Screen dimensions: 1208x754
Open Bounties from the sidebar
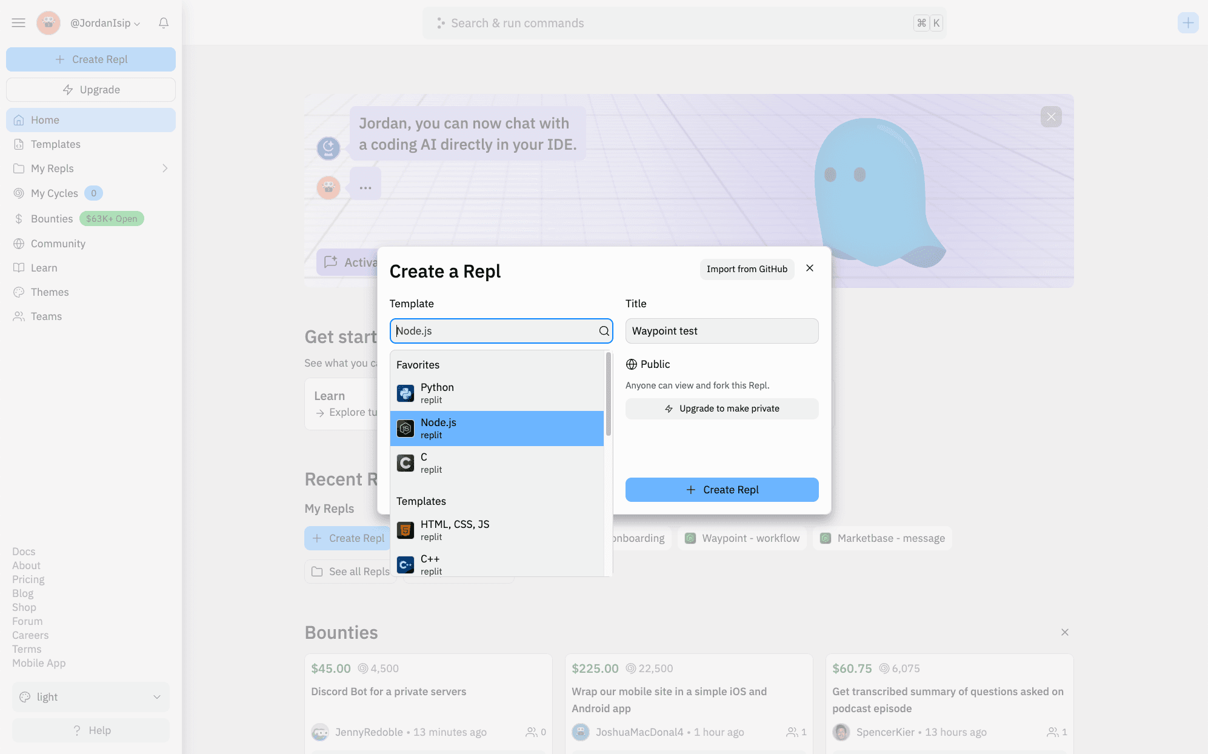pos(52,219)
